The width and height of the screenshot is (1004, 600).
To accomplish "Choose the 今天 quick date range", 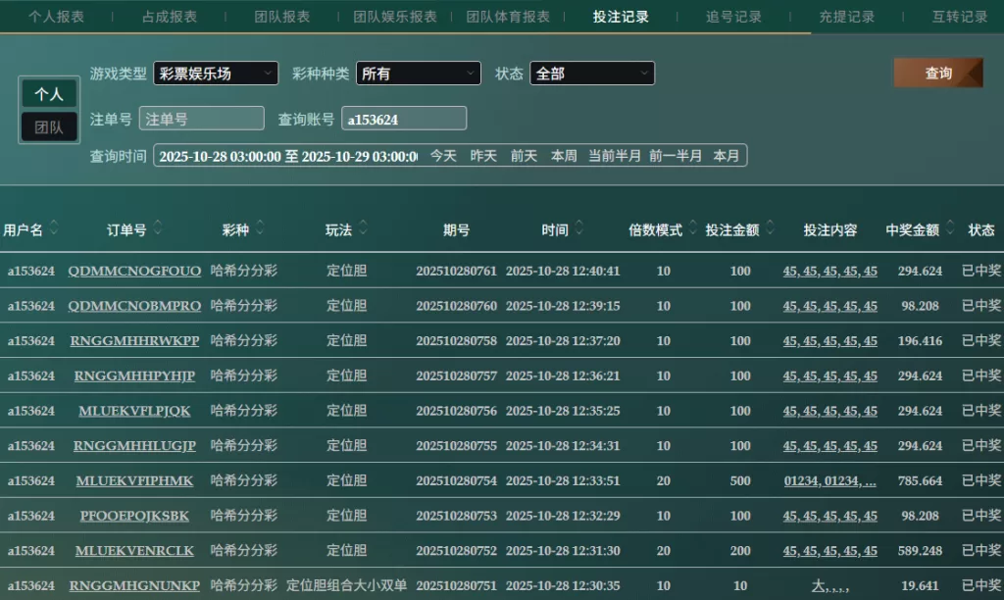I will 443,156.
